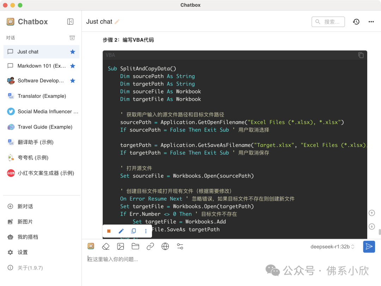Stop generating with the orange square
Viewport: 381px width, 286px height.
pyautogui.click(x=109, y=231)
